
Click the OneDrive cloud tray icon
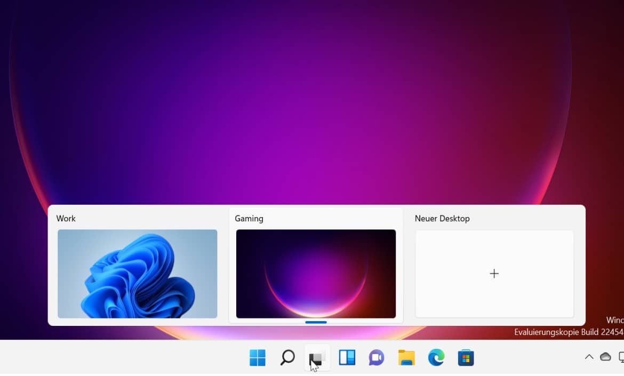point(605,357)
